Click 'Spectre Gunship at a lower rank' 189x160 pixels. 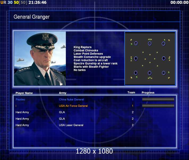pos(95,63)
